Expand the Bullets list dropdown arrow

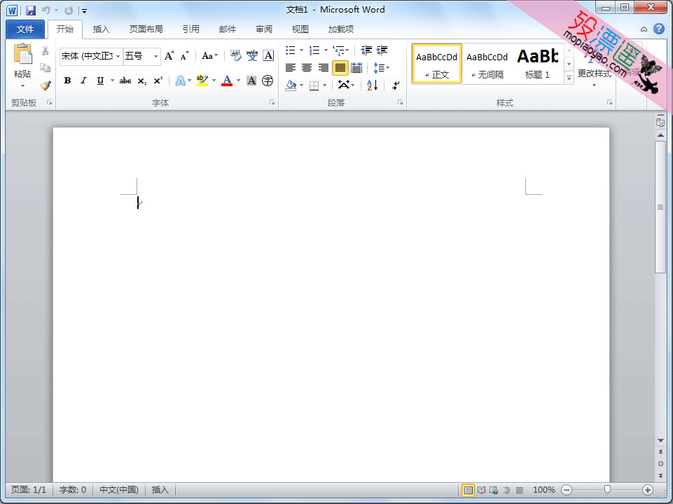[x=301, y=50]
